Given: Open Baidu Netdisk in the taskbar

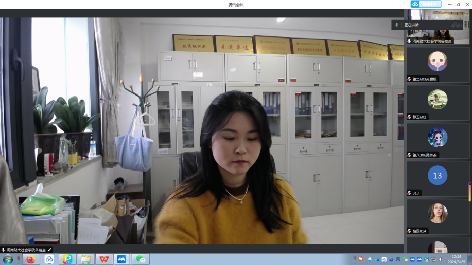Looking at the screenshot, I should pyautogui.click(x=49, y=259).
